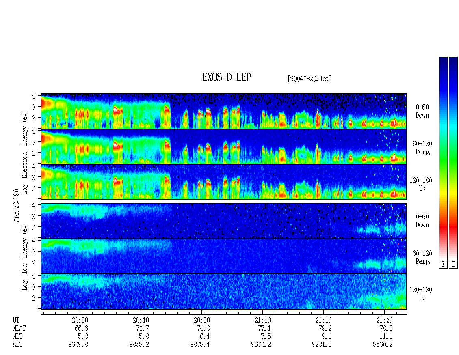Click ALT value 8560.2
459x355 pixels.
(383, 344)
